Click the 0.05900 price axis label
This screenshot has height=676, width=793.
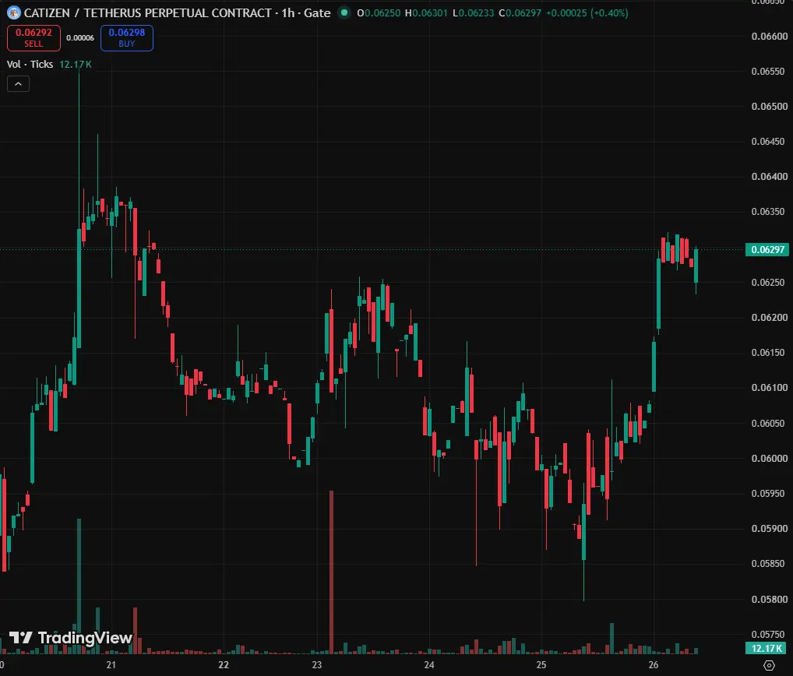[769, 529]
